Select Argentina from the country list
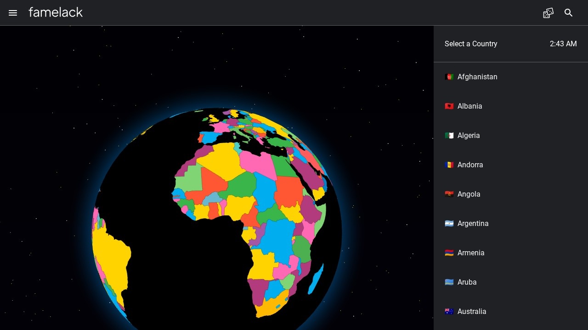The width and height of the screenshot is (588, 330). tap(473, 224)
